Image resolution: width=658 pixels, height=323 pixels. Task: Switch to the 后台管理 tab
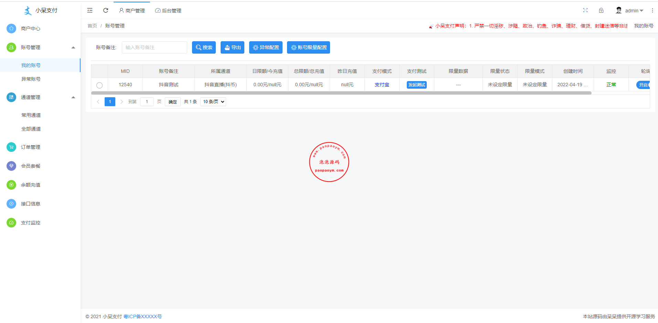168,11
